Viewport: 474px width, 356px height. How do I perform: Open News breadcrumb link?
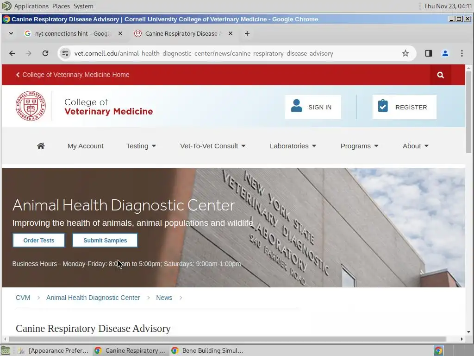pos(164,298)
